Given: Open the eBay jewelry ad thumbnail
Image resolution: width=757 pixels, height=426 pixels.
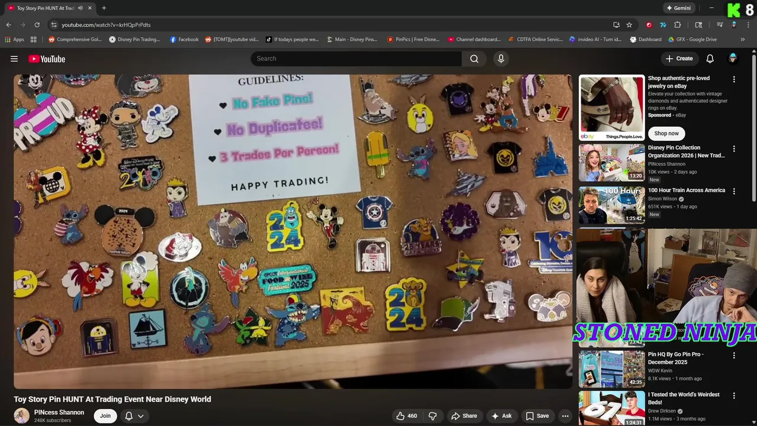Looking at the screenshot, I should (x=612, y=108).
